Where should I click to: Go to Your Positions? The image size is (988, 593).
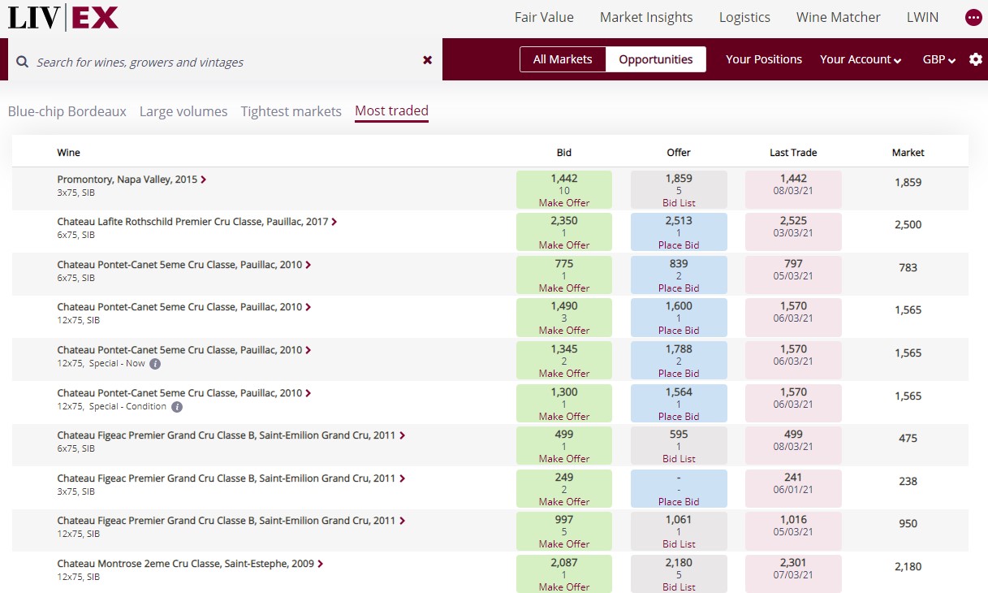pos(764,59)
